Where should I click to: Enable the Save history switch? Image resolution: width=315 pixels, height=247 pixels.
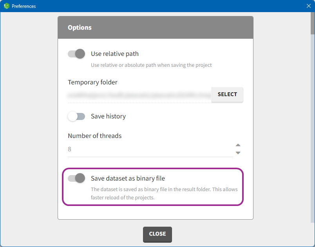point(76,116)
